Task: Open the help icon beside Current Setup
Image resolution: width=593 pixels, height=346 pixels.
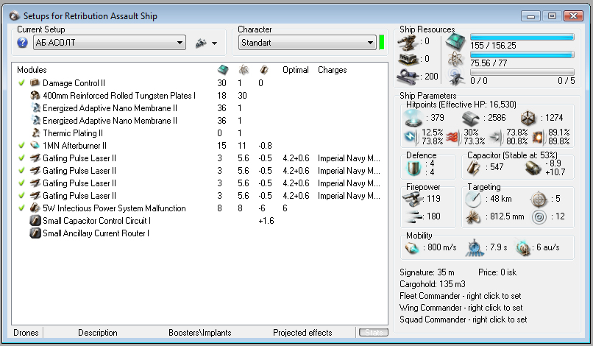Action: pos(22,43)
